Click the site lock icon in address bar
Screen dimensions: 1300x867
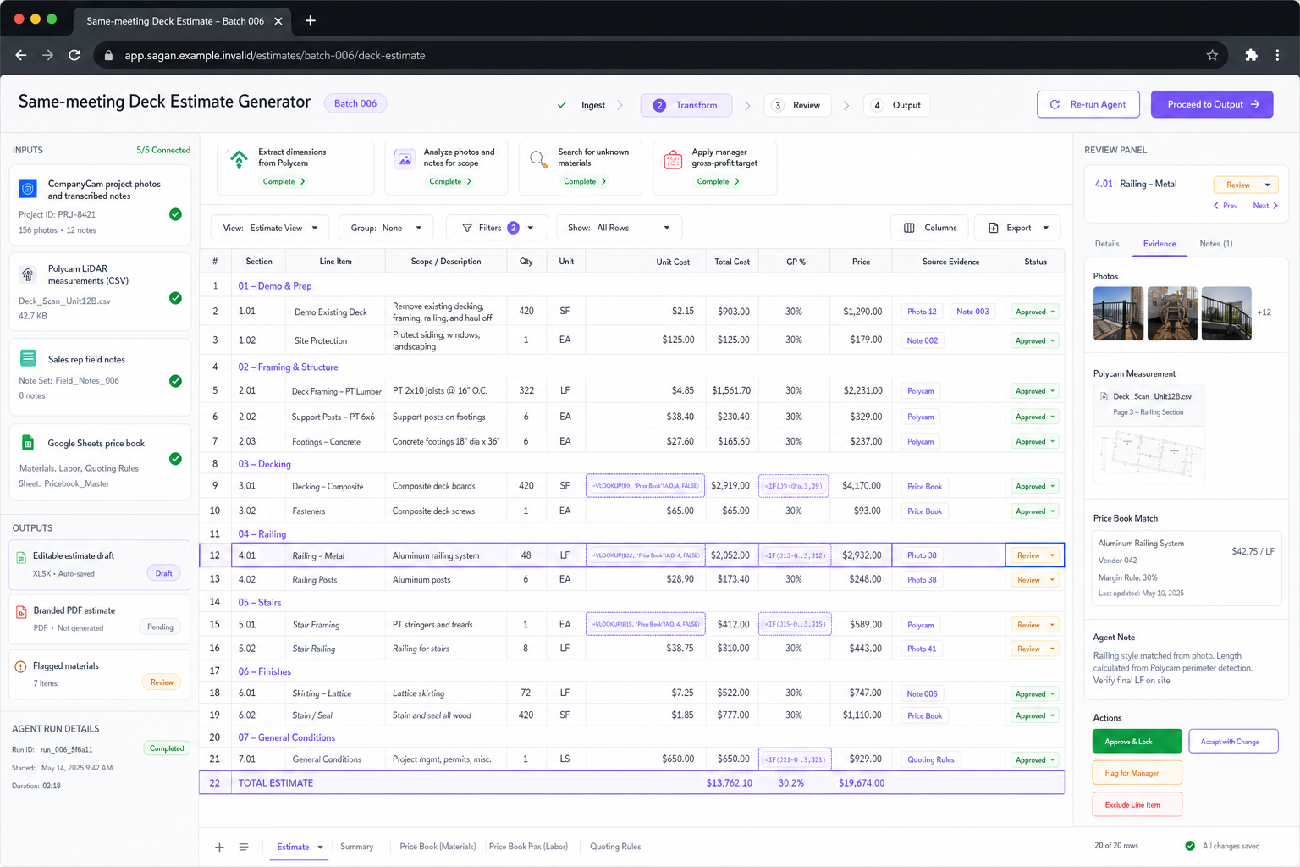(108, 55)
